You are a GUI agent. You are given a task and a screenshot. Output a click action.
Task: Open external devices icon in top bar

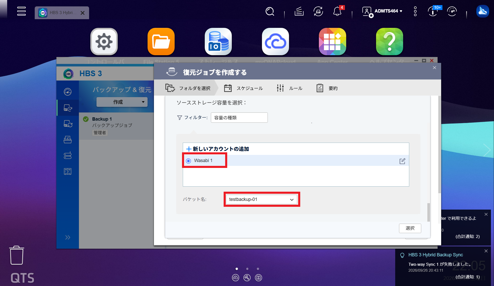point(318,12)
